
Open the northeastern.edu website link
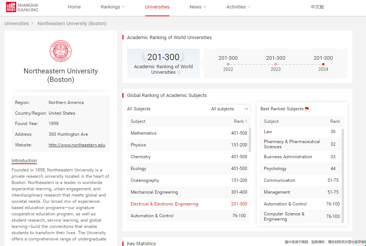77,145
